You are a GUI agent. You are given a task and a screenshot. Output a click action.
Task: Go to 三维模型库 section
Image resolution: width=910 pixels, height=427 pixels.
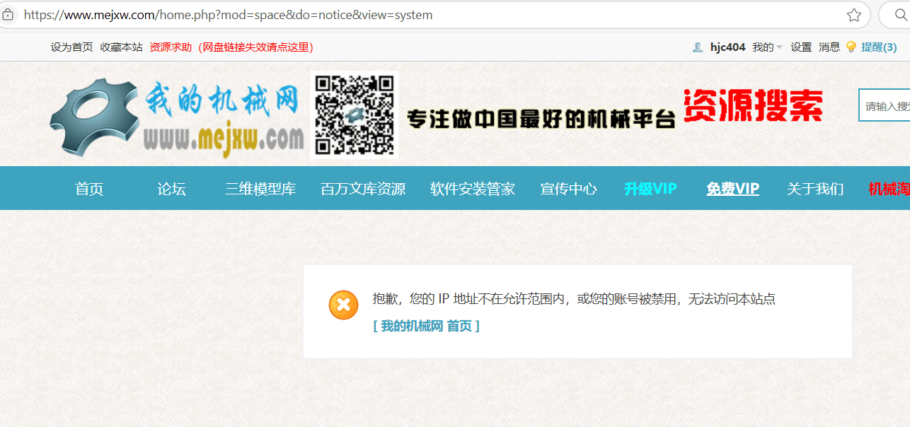pyautogui.click(x=260, y=189)
